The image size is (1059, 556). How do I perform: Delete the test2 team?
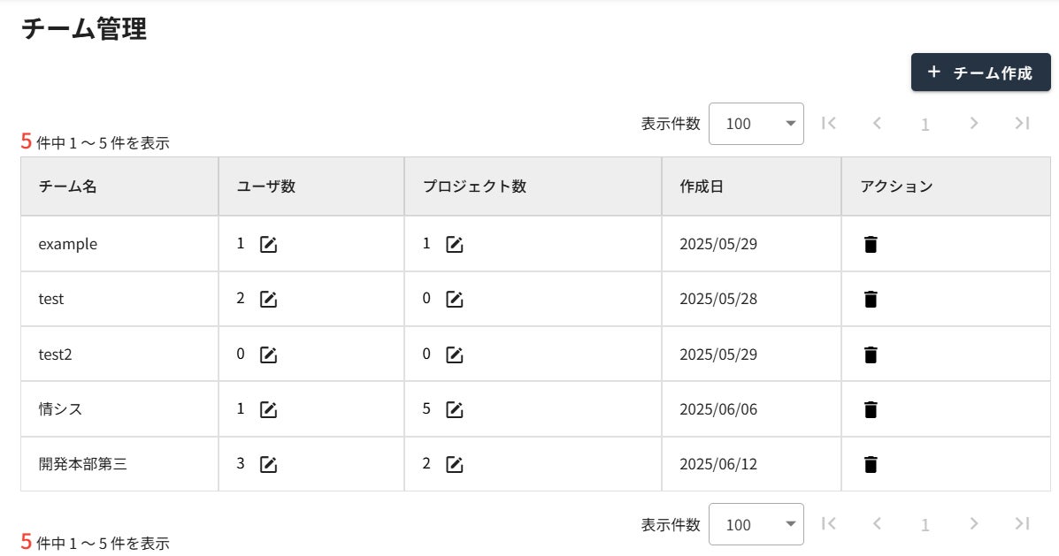(x=871, y=355)
